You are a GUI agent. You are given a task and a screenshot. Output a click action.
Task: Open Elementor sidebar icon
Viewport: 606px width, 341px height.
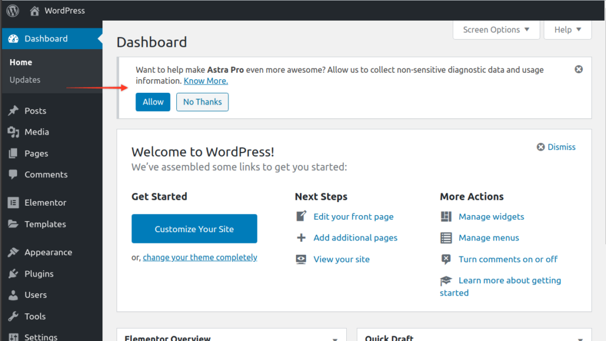click(x=13, y=203)
